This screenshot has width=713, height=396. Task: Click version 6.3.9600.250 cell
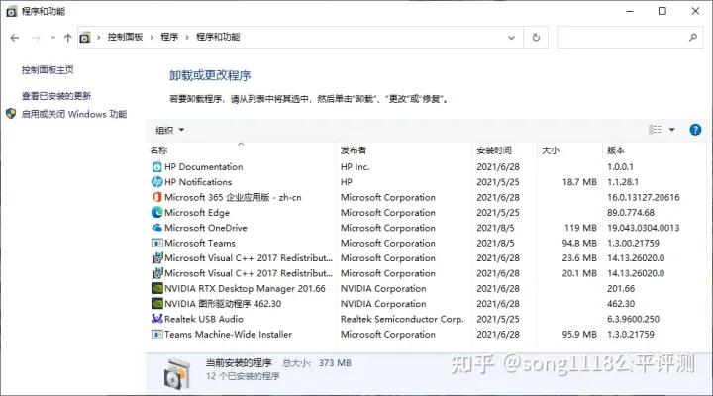tap(633, 319)
